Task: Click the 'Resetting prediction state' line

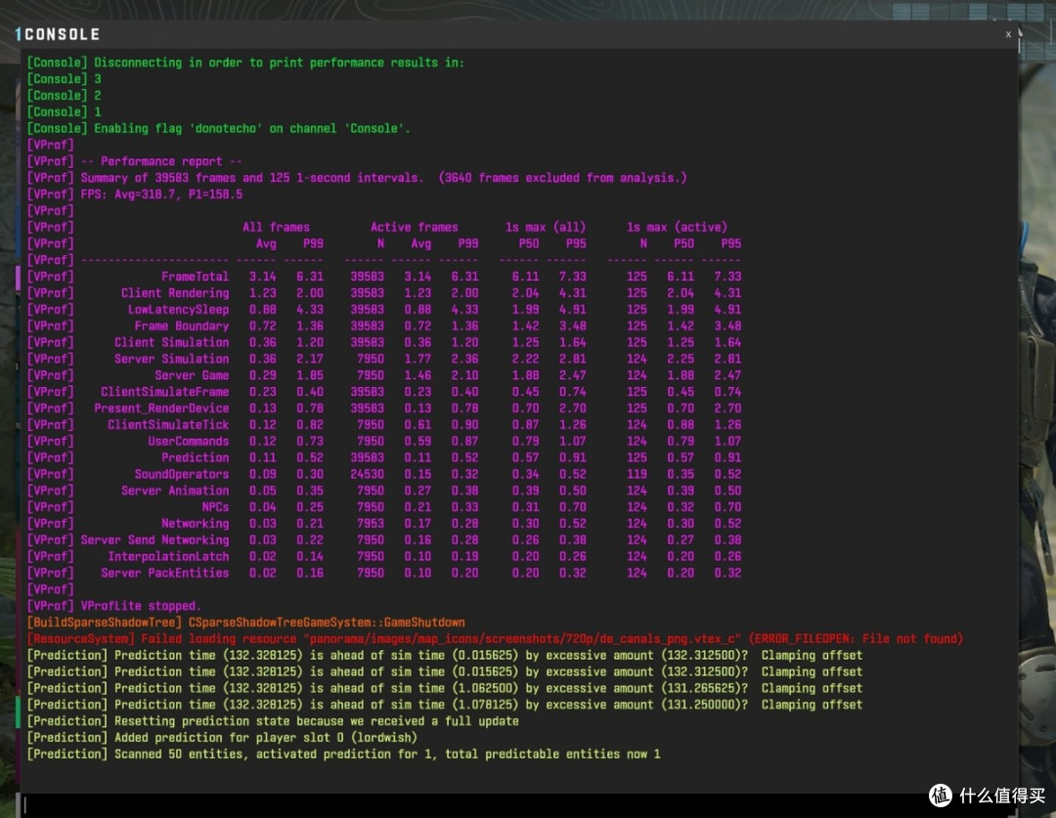Action: (273, 721)
